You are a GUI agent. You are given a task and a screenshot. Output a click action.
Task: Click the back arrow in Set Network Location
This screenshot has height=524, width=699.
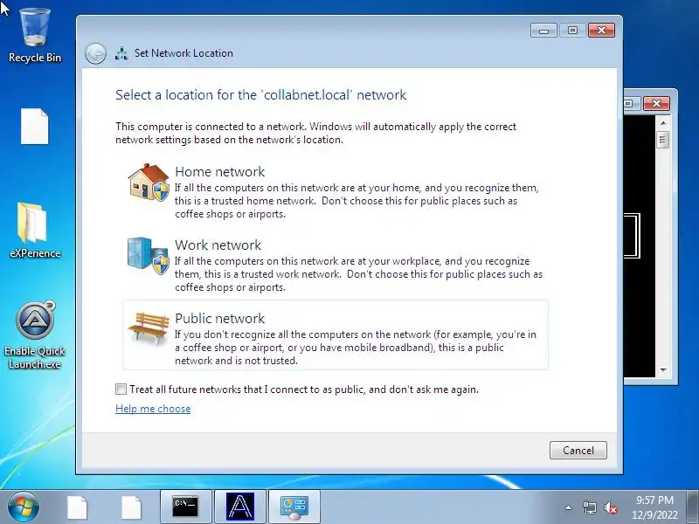95,53
